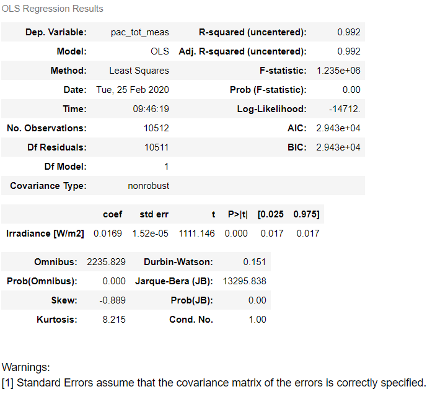Click the OLS Regression Results title
Screen dimensions: 435x397
coord(53,9)
